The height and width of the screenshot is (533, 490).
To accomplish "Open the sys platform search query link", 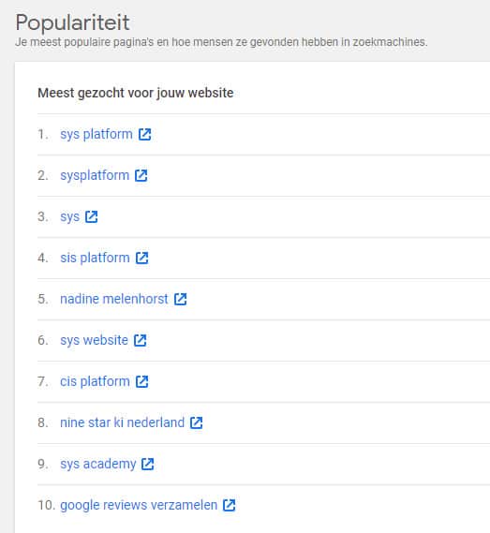I will [97, 135].
